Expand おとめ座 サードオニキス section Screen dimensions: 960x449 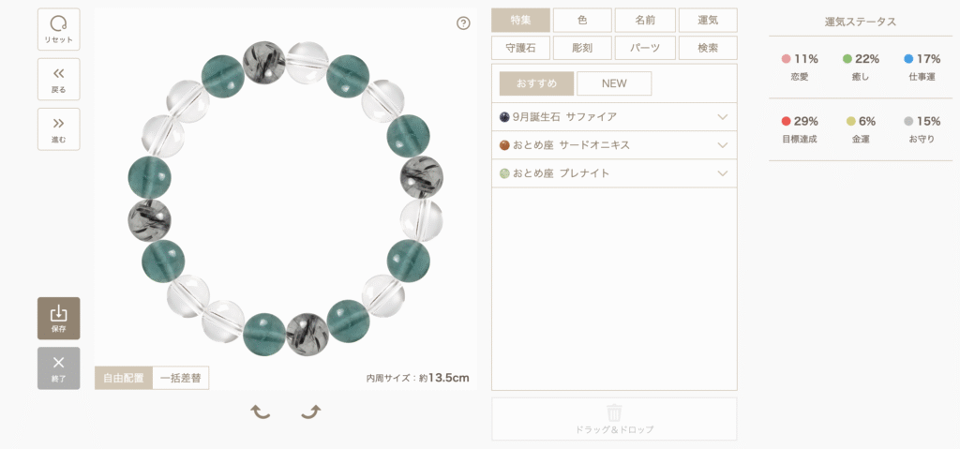coord(614,145)
